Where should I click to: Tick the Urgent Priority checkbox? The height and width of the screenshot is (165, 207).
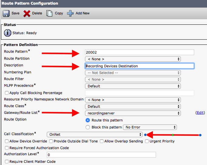(147, 141)
